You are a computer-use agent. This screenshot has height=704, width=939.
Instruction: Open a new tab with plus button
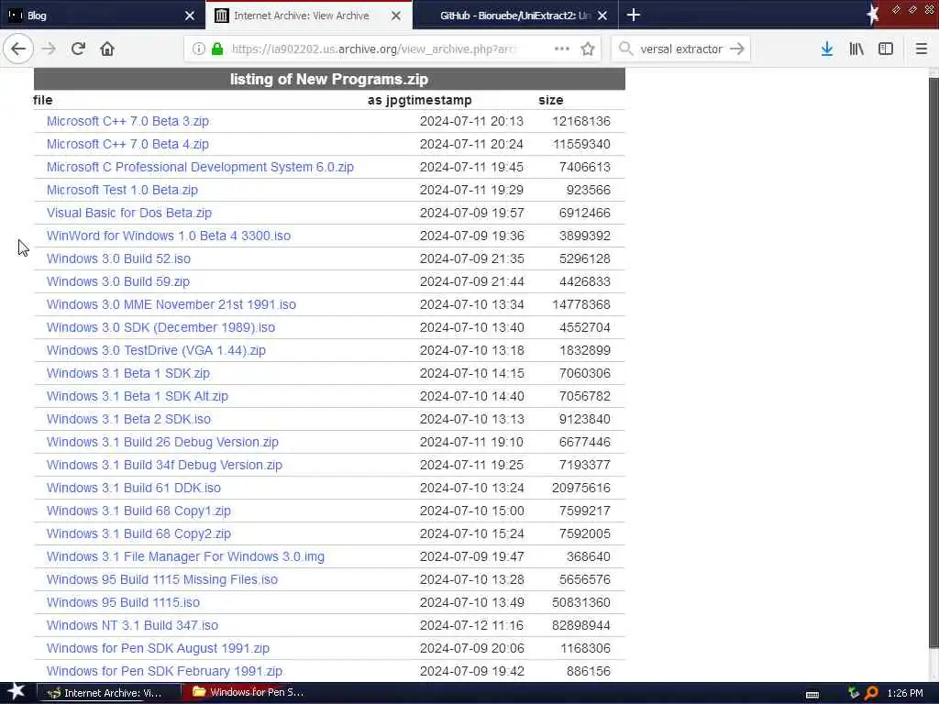[x=634, y=15]
